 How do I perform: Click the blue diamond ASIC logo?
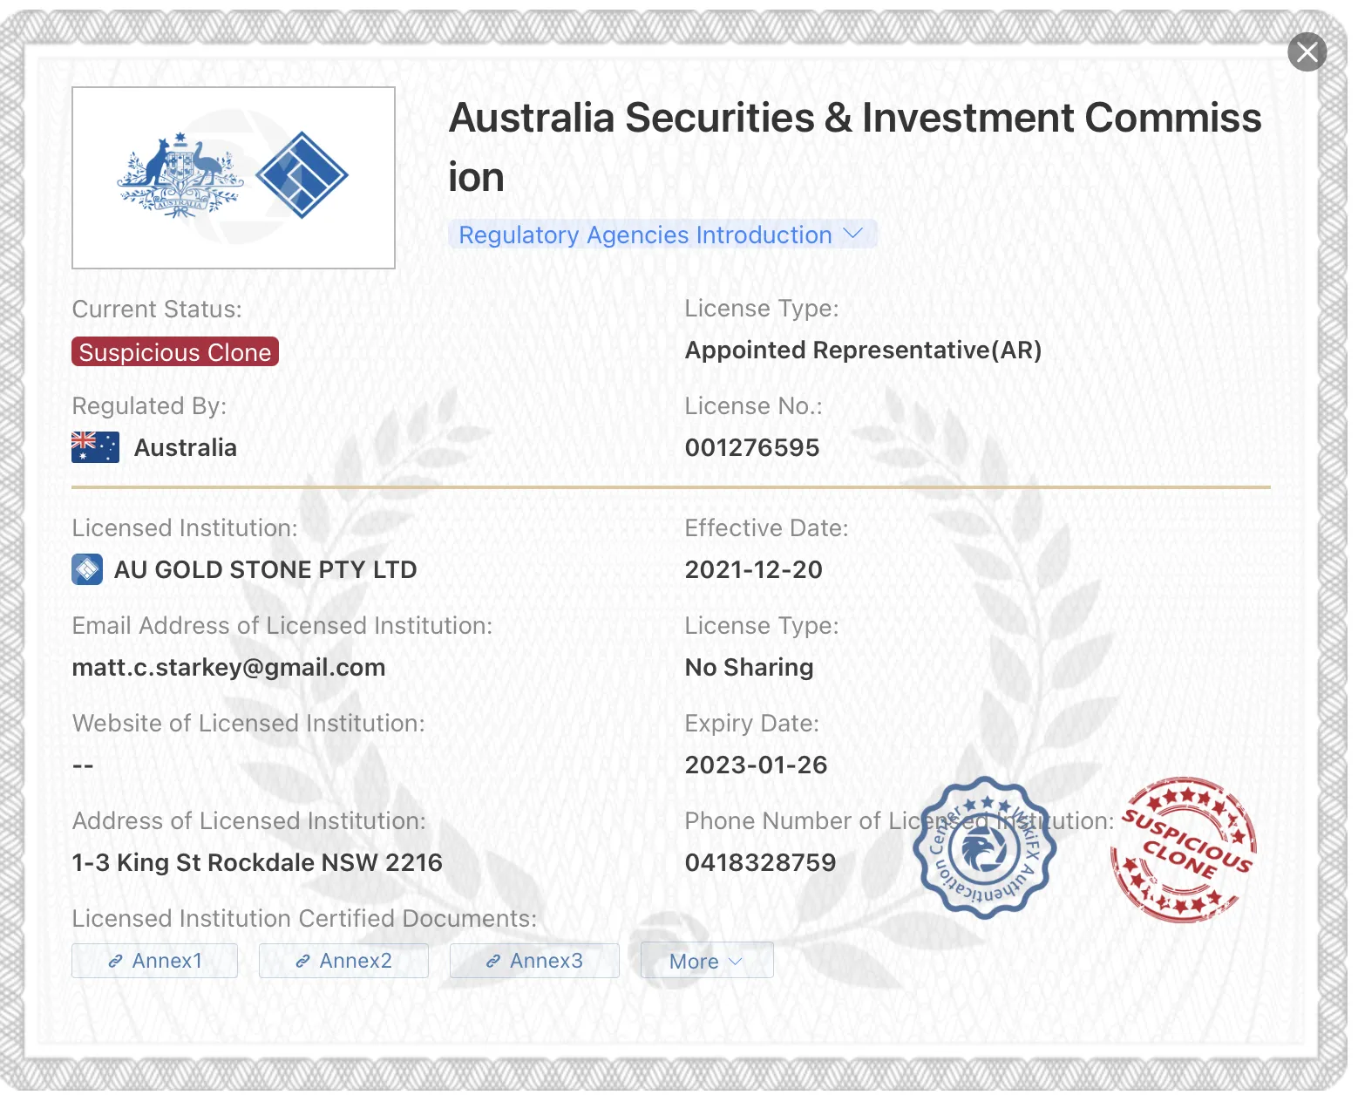coord(302,174)
